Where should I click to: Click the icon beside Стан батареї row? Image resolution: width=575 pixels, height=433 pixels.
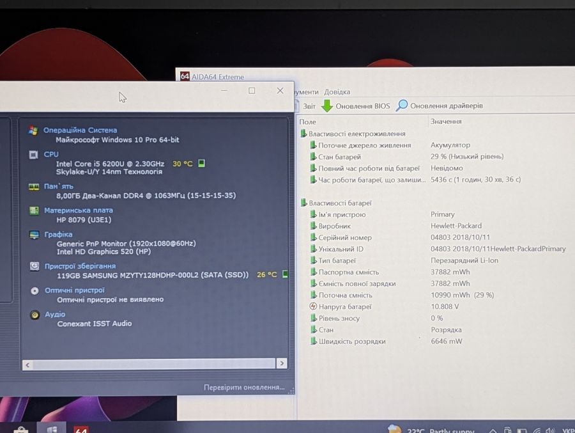313,157
